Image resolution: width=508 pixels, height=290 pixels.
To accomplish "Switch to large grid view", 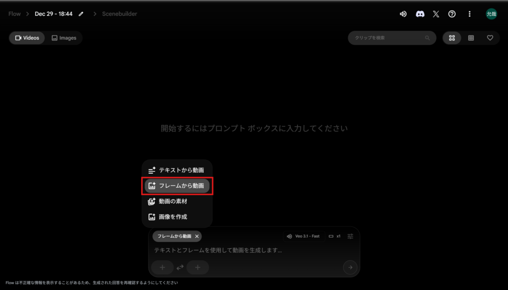I will (x=452, y=38).
